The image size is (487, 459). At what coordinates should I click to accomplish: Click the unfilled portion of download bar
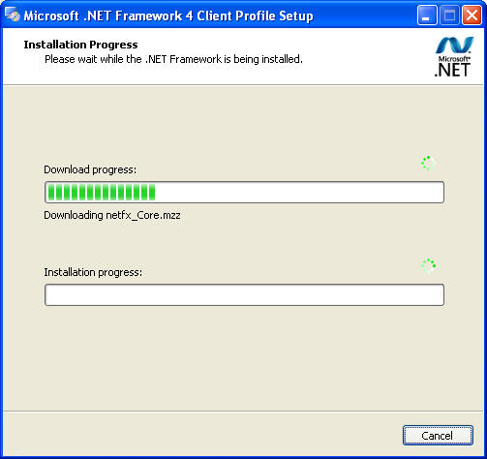point(299,193)
